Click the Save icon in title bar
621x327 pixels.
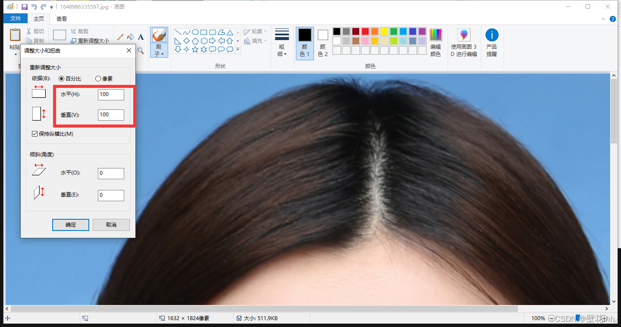[x=24, y=6]
